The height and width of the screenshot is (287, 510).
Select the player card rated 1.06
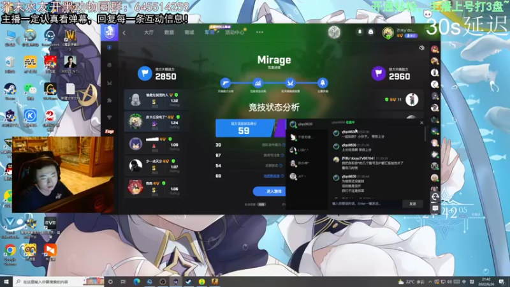pos(153,188)
